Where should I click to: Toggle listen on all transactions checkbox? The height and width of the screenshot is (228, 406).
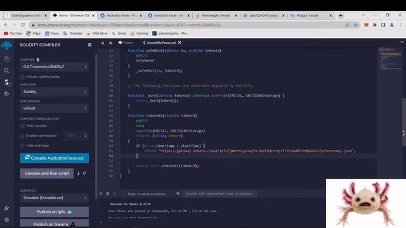[x=124, y=194]
